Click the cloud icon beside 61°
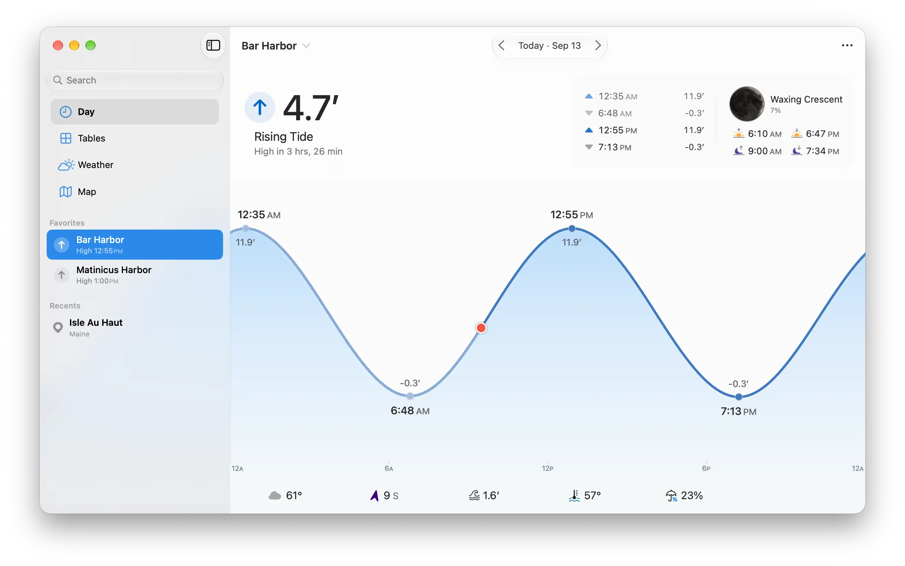Image resolution: width=905 pixels, height=566 pixels. (274, 496)
